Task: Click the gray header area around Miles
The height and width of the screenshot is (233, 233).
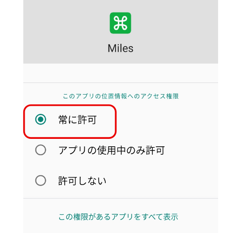Action: point(121,32)
